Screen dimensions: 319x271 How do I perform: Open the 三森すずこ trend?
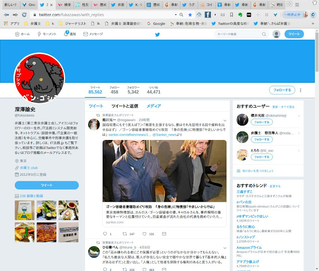click(244, 191)
